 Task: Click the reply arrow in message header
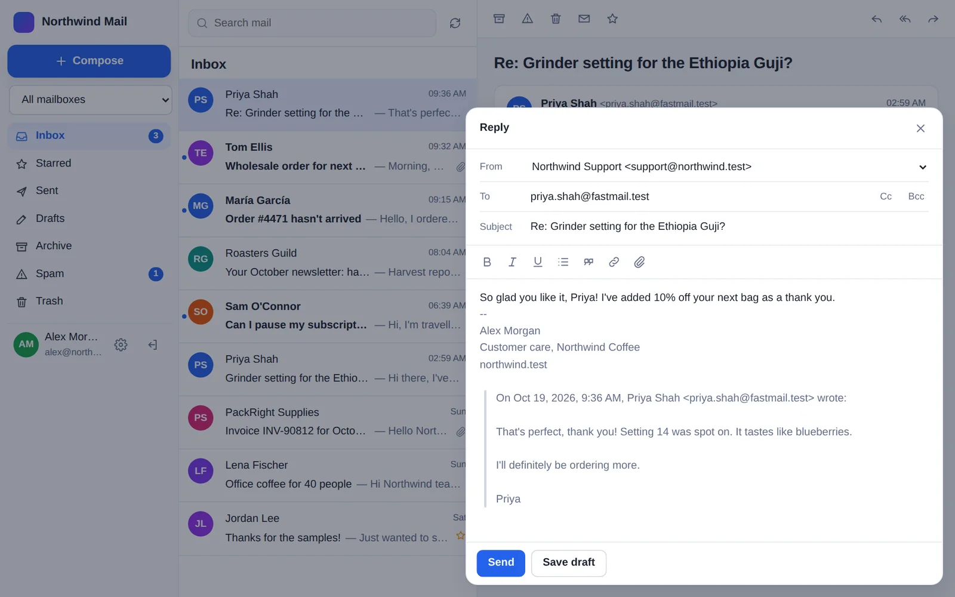click(x=876, y=19)
